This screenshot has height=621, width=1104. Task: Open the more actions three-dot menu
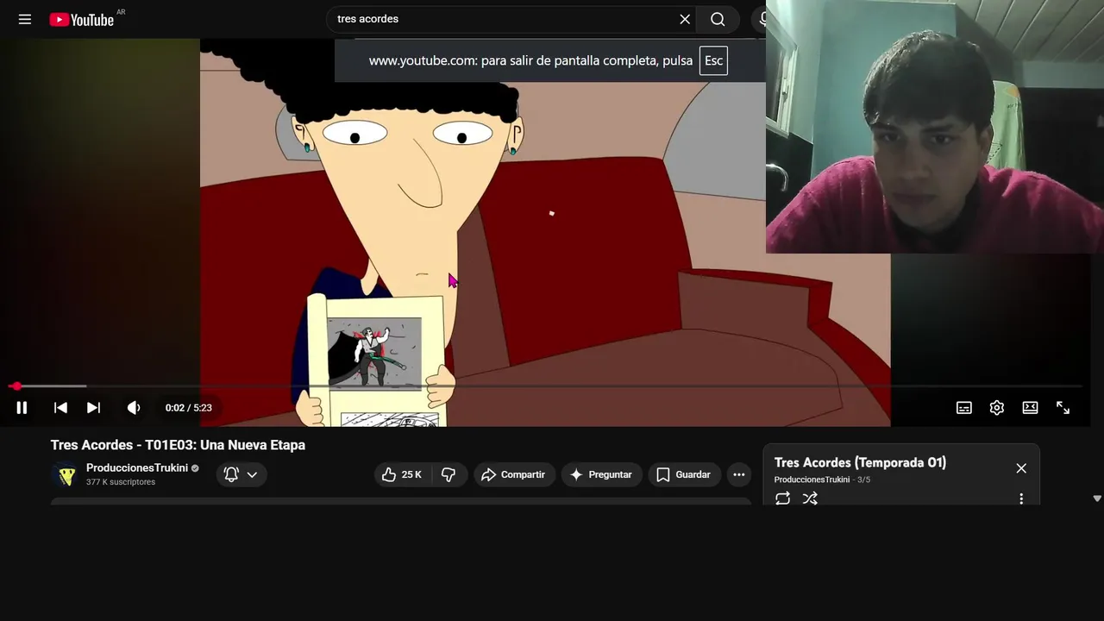tap(738, 474)
